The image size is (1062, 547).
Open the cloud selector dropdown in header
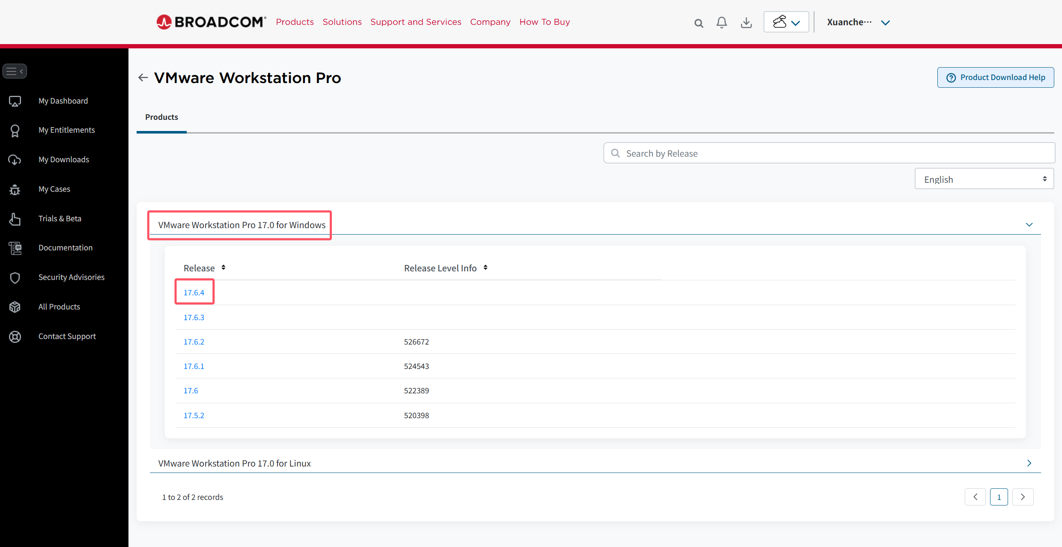click(786, 22)
